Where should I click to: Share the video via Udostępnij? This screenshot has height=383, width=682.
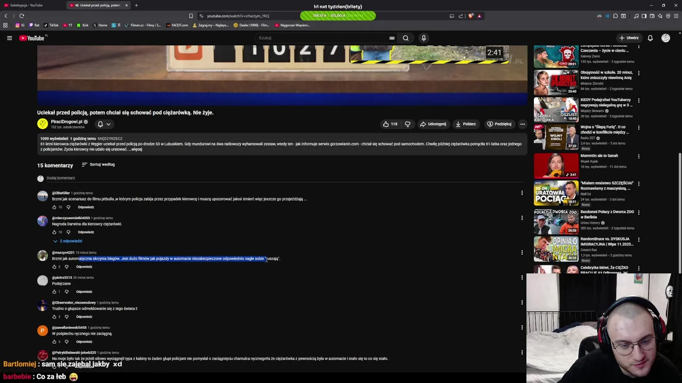433,124
